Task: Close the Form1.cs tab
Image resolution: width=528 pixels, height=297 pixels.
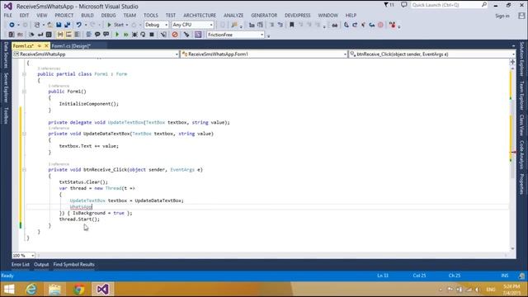Action: 46,46
